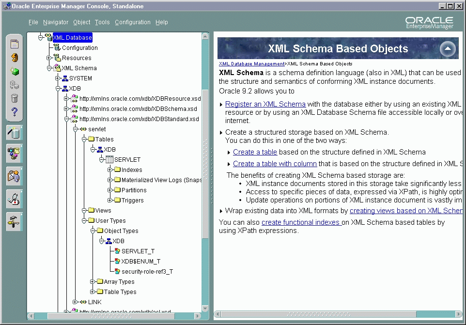Open the Tools menu
The height and width of the screenshot is (325, 466).
pyautogui.click(x=102, y=22)
